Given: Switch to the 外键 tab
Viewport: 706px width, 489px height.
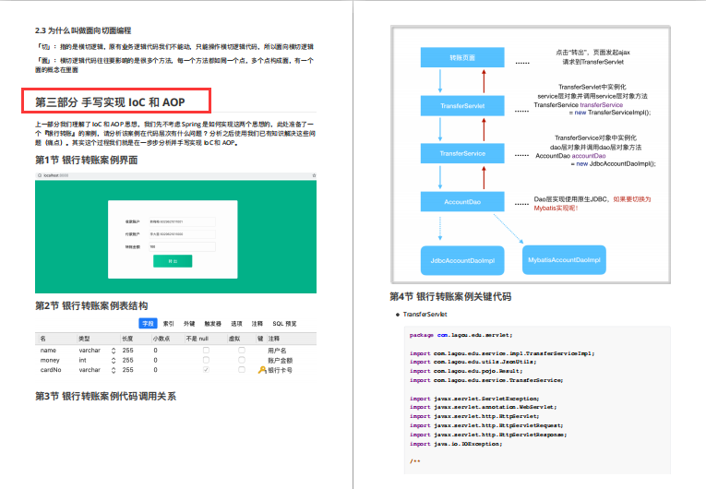Looking at the screenshot, I should coord(189,323).
